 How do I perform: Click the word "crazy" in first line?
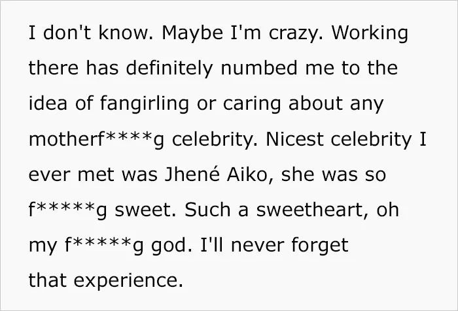296,33
